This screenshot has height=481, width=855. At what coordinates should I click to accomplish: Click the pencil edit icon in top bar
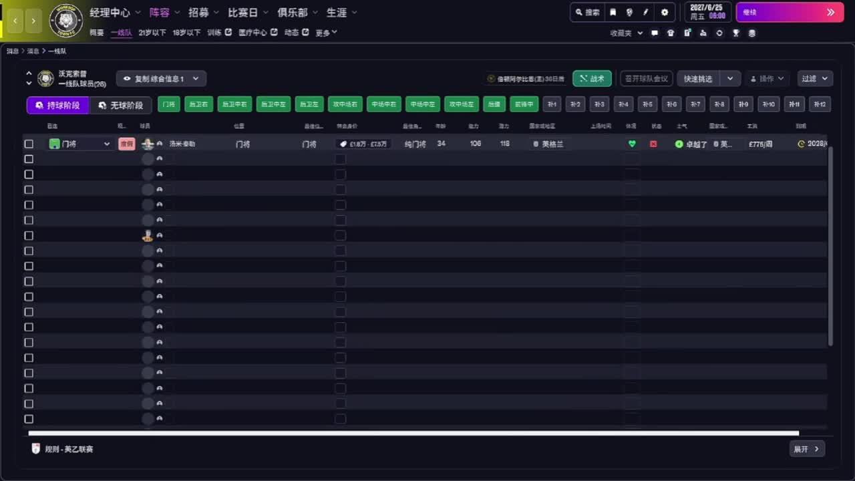[646, 12]
